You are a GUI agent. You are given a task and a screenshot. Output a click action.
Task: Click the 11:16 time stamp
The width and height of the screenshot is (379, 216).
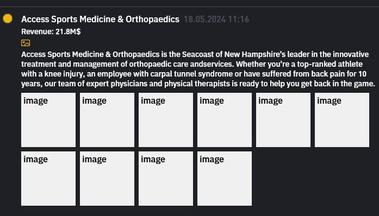coord(238,20)
